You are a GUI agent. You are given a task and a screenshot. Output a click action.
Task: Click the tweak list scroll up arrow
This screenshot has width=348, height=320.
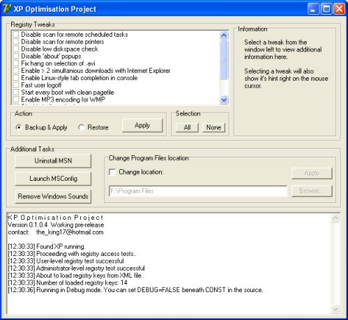click(224, 35)
